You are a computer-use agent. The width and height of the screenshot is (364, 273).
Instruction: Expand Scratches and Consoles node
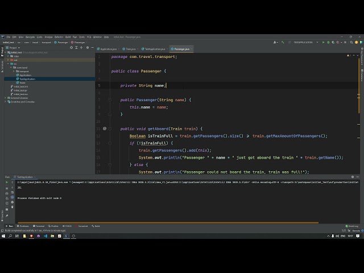[x=5, y=102]
